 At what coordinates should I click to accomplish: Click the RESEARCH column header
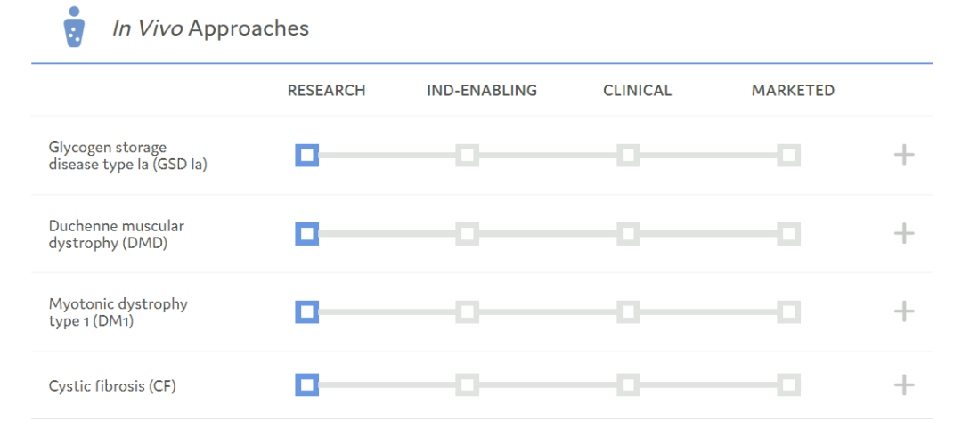point(326,91)
